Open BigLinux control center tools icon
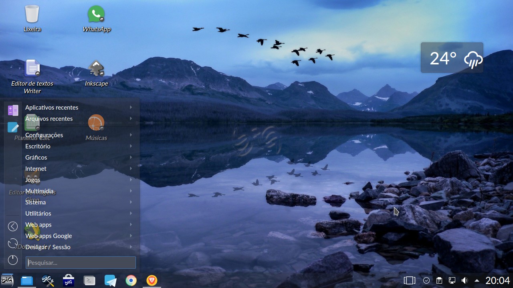 pos(48,281)
